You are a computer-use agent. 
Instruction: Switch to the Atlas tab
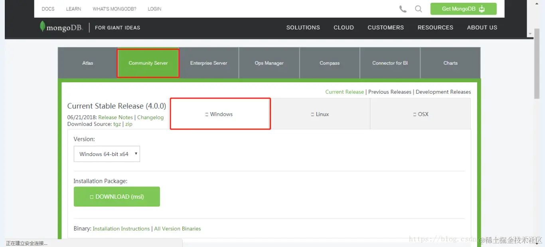pyautogui.click(x=88, y=63)
